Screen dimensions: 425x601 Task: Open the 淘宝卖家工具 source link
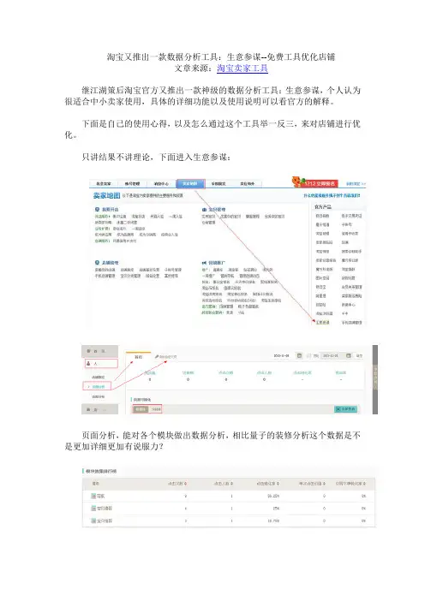(242, 68)
